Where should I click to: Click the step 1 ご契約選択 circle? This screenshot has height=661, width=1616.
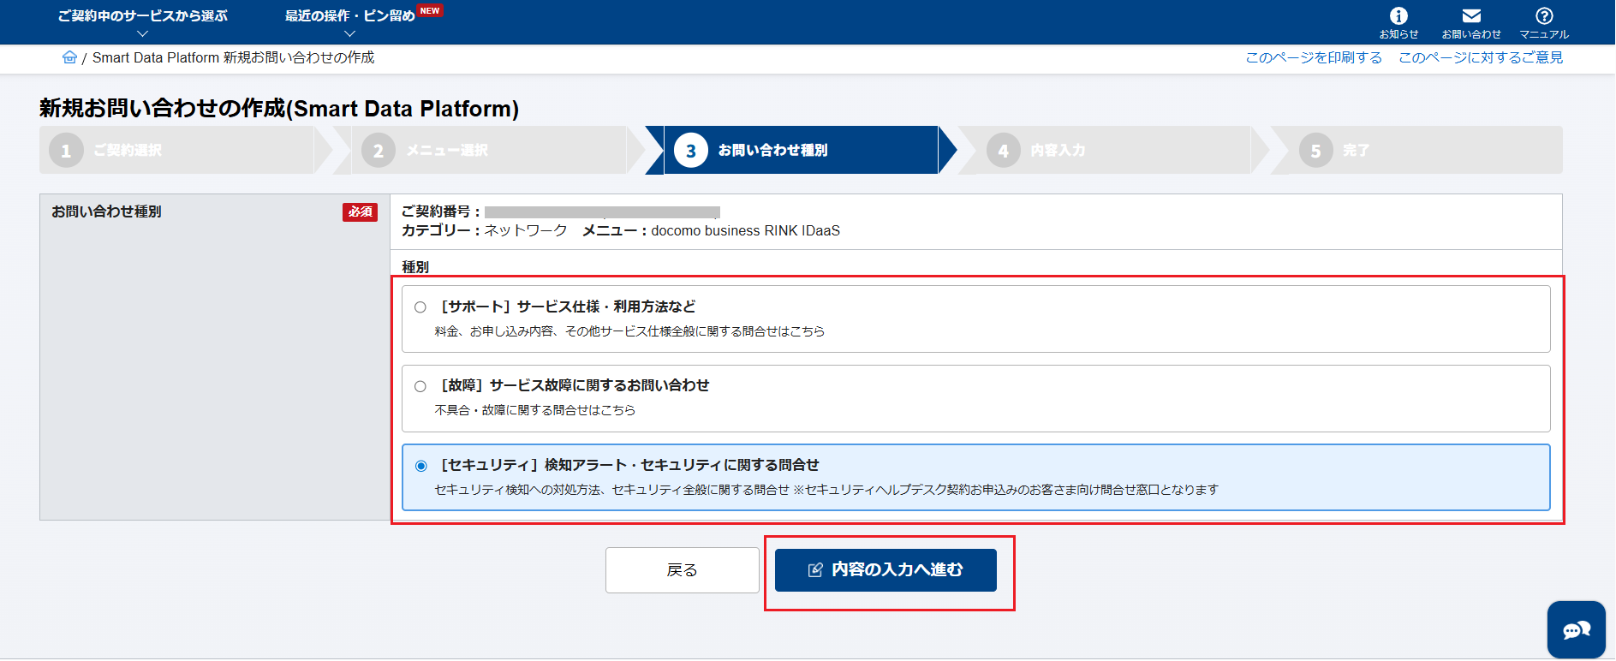[66, 151]
